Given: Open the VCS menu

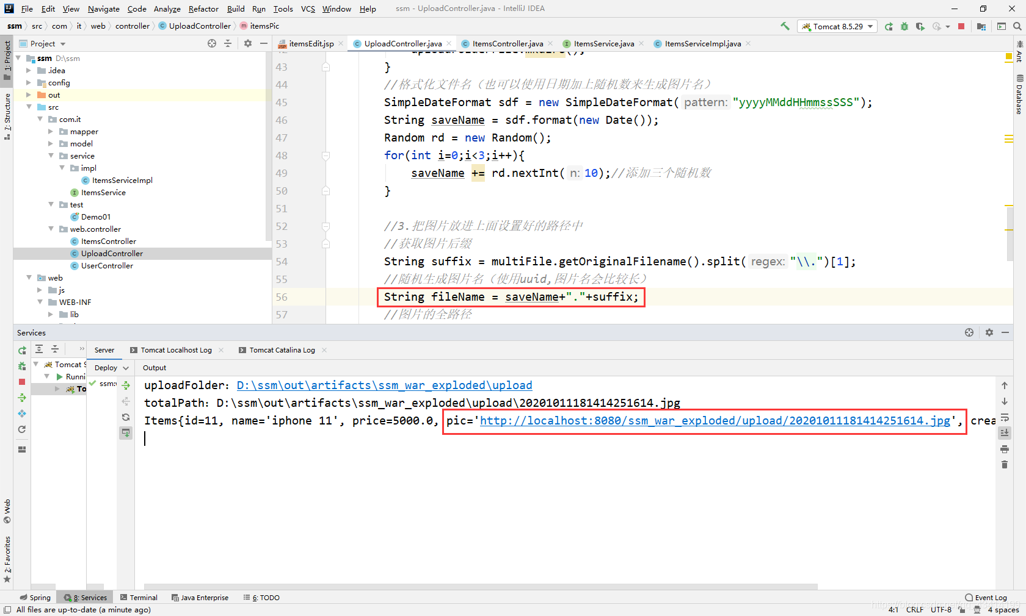Looking at the screenshot, I should [x=308, y=9].
